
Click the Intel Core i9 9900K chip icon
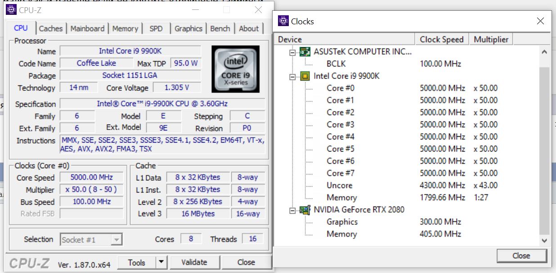(x=305, y=76)
